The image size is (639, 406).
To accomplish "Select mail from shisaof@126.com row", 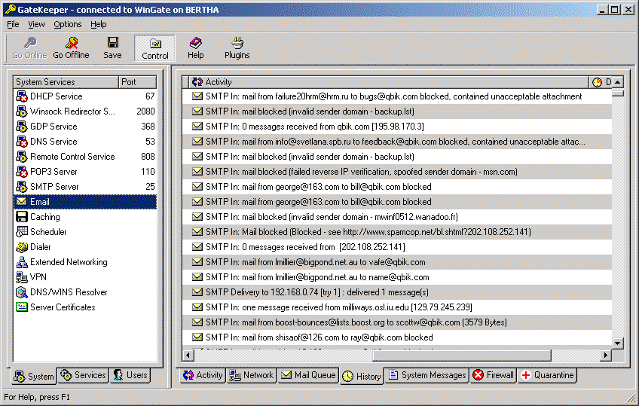I will [397, 337].
